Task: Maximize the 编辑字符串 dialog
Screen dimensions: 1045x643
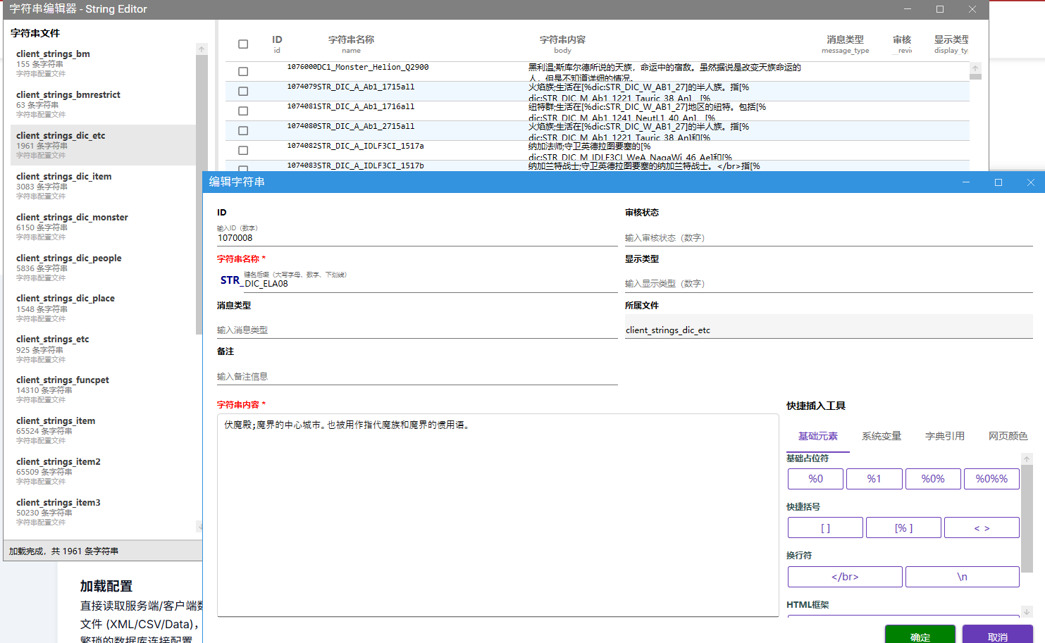Action: point(998,182)
